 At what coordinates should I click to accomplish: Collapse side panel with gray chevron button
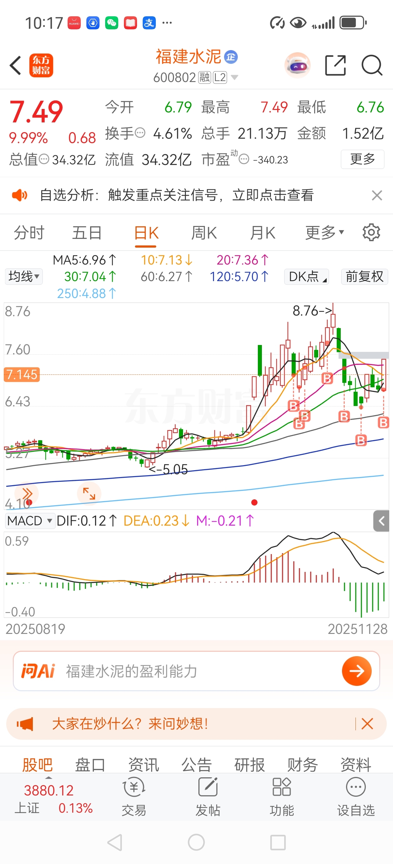coord(381,521)
